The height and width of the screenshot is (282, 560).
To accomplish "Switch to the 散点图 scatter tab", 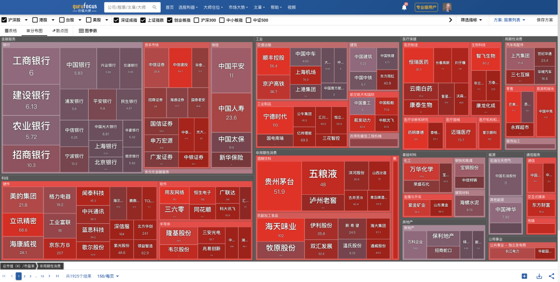I will coord(60,31).
